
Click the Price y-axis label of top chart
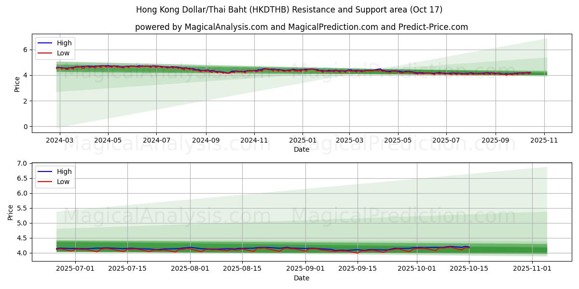coord(17,83)
